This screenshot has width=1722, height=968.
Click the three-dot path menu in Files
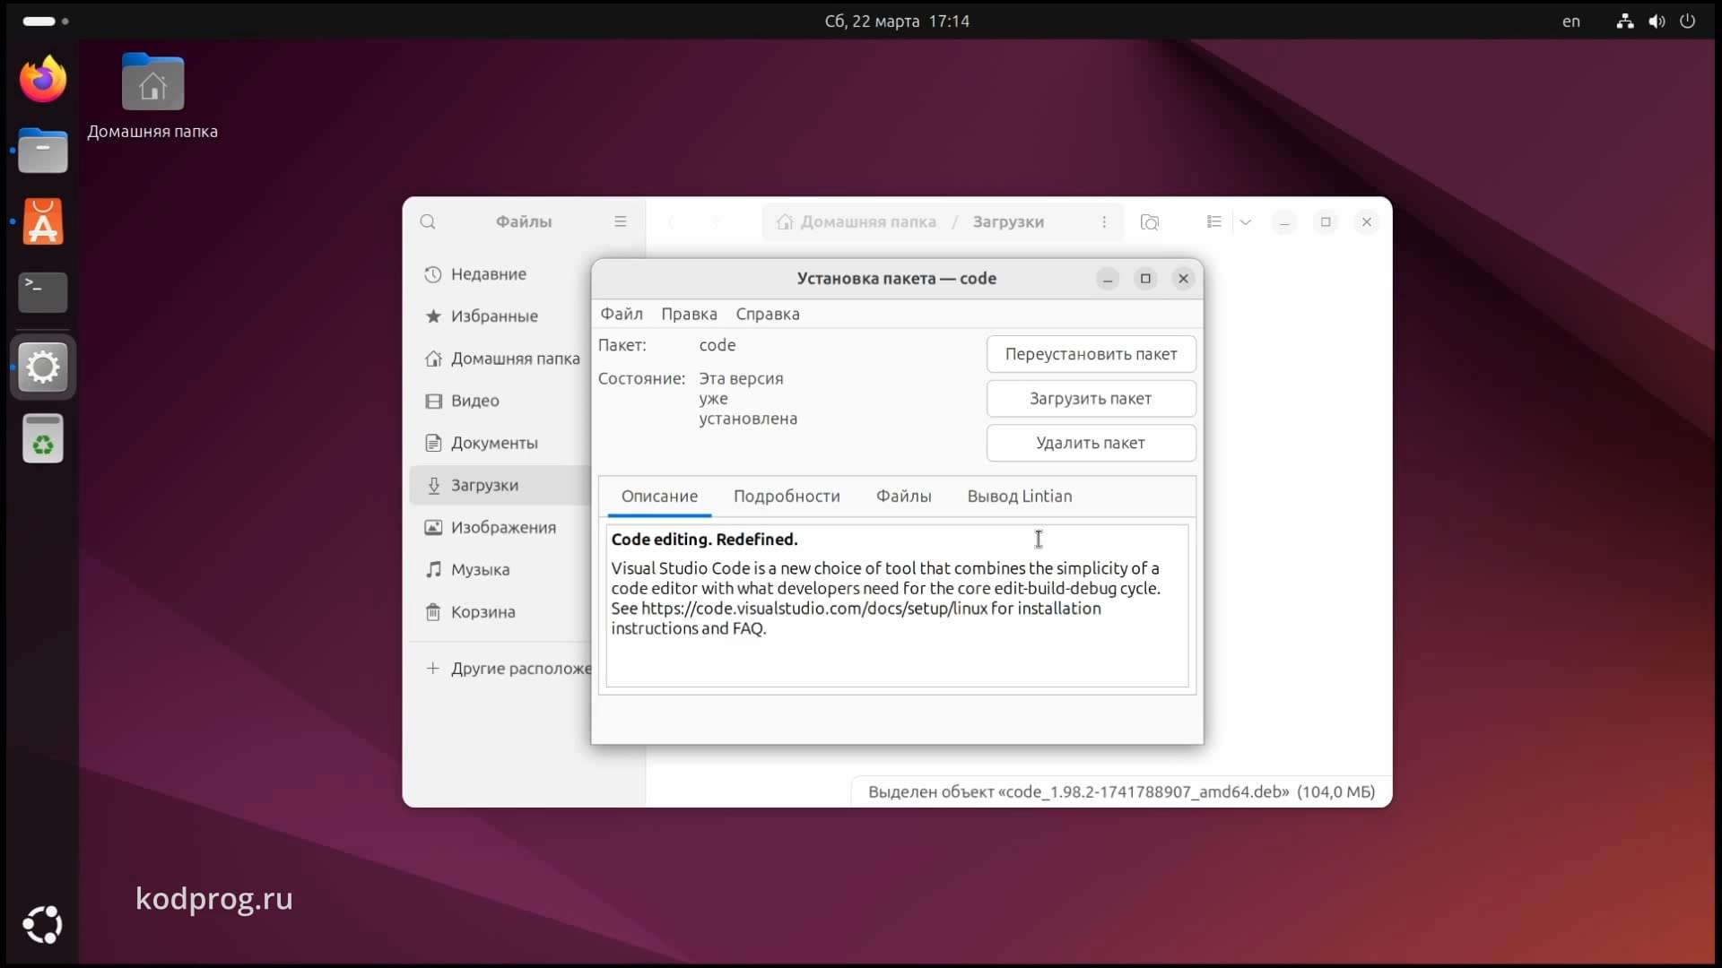(x=1104, y=221)
